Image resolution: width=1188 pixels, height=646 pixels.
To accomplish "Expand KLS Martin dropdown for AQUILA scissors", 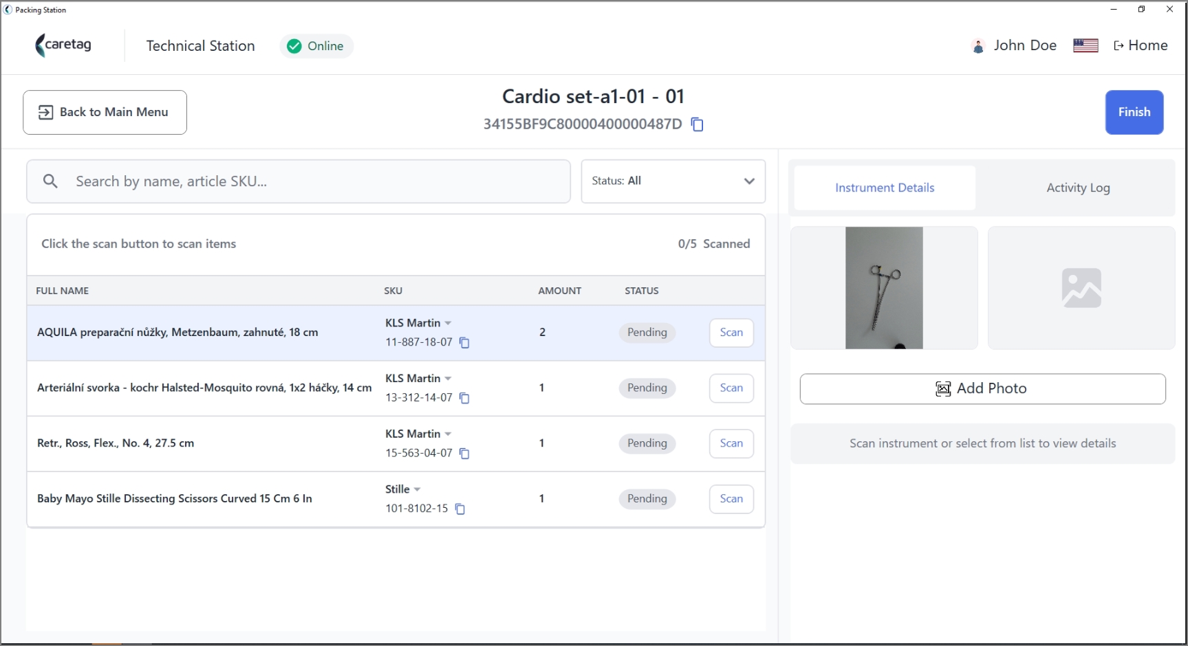I will point(448,323).
